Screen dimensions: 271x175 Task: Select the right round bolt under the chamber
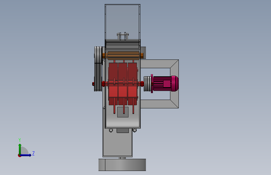[x=134, y=130]
